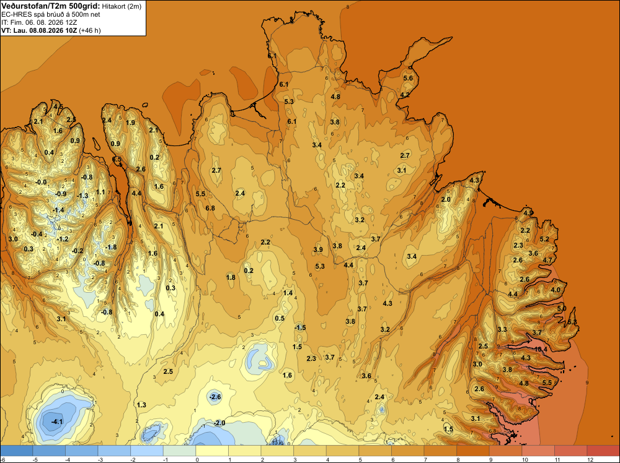
Task: Select the 0.5 temperature value
Action: (x=280, y=319)
